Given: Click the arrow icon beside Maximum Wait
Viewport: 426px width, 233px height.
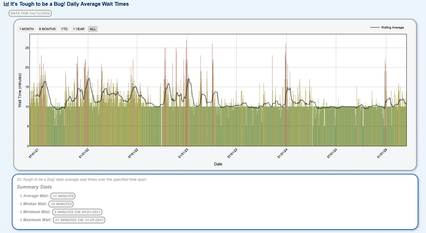Looking at the screenshot, I should pyautogui.click(x=21, y=220).
